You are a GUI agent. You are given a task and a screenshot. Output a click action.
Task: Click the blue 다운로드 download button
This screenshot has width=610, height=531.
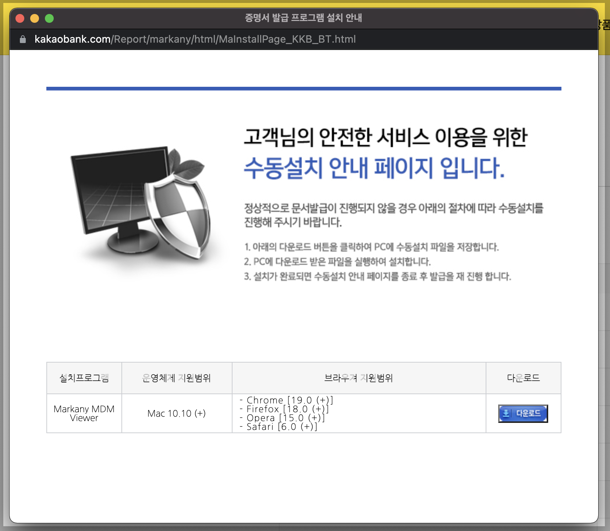(x=523, y=413)
